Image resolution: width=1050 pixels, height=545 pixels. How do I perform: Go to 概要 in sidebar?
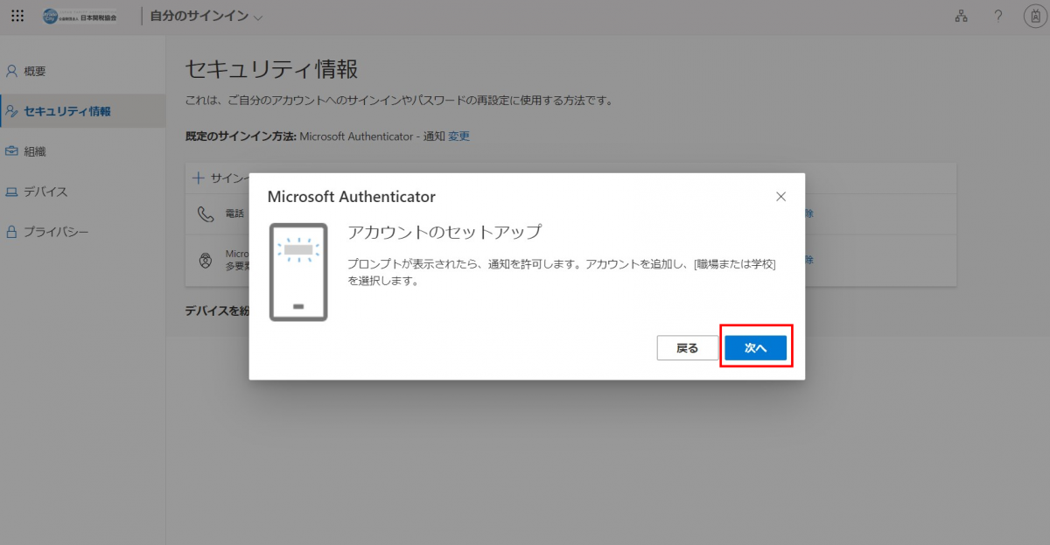coord(83,71)
